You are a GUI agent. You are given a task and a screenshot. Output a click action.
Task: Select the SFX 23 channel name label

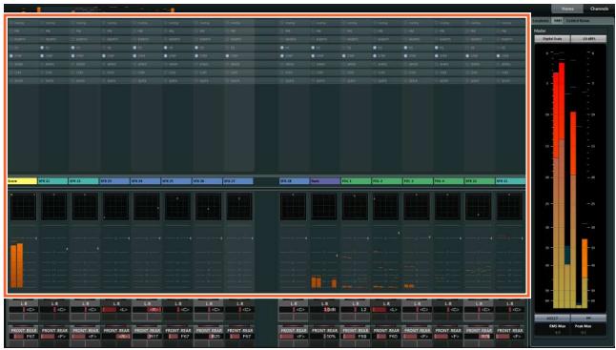[114, 181]
